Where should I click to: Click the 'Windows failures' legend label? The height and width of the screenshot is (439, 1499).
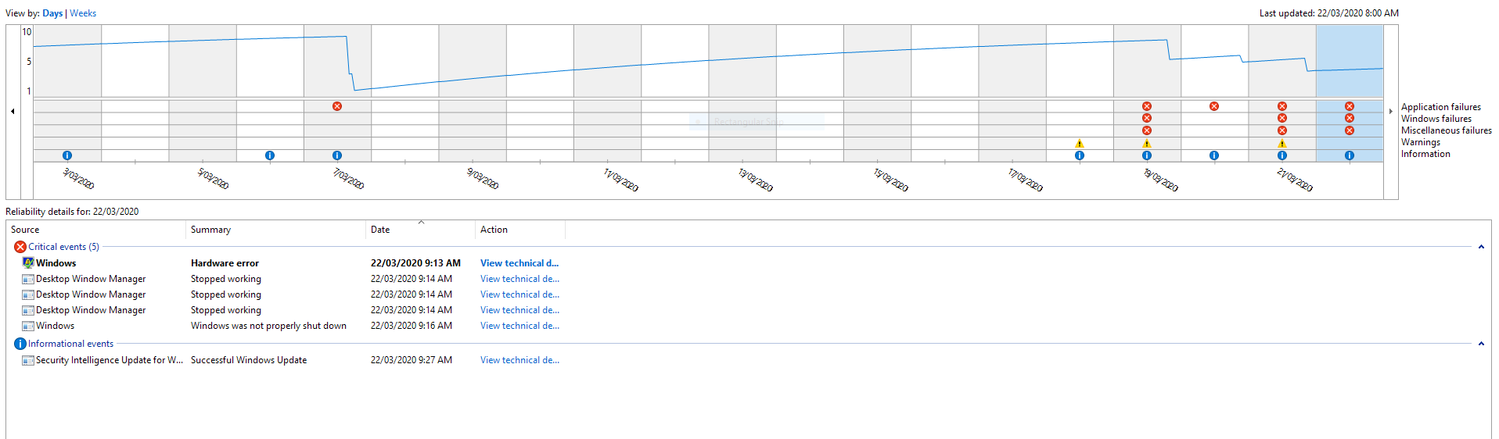pyautogui.click(x=1436, y=119)
